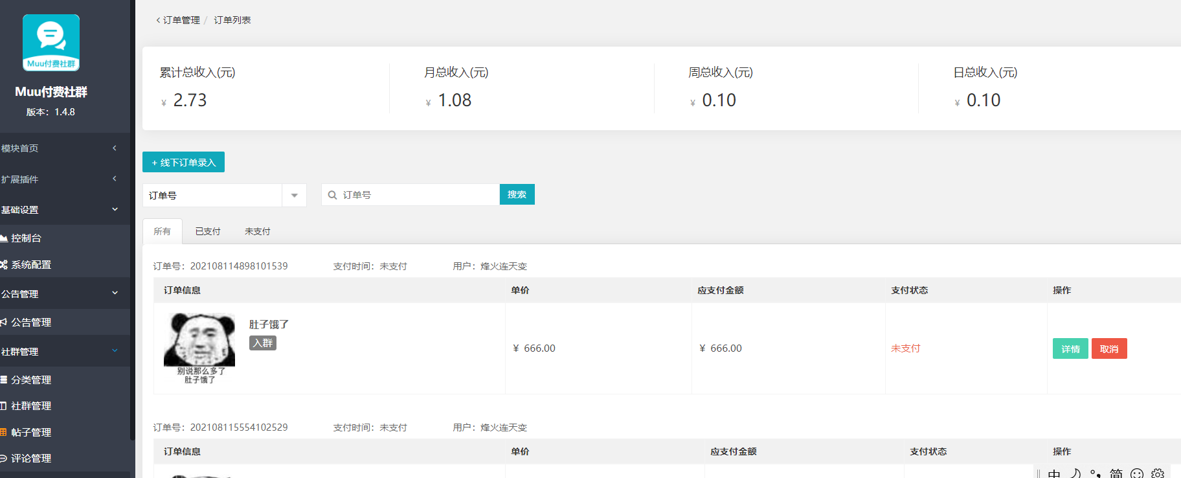Image resolution: width=1181 pixels, height=478 pixels.
Task: Click the Muu付费社群 logo icon
Action: tap(51, 42)
